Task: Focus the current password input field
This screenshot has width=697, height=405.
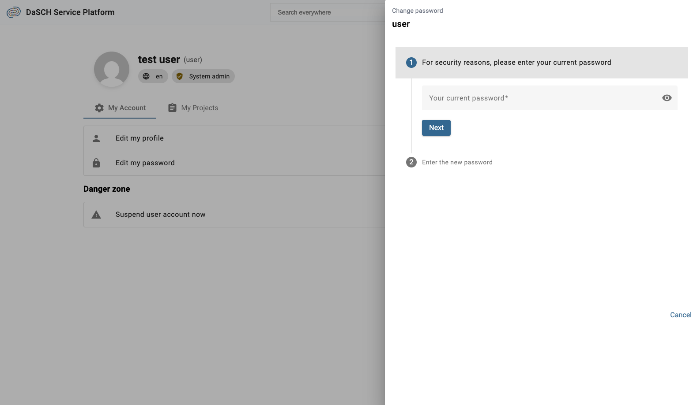Action: [541, 98]
